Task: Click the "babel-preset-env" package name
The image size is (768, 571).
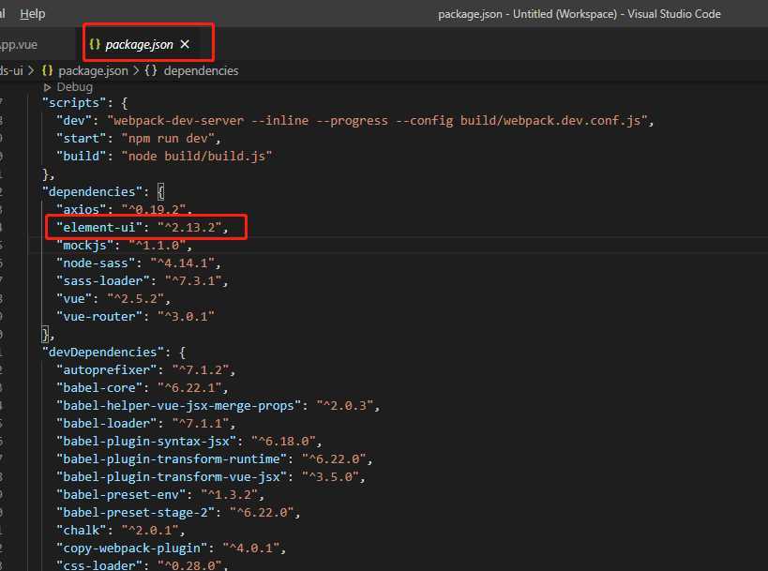Action: 121,495
